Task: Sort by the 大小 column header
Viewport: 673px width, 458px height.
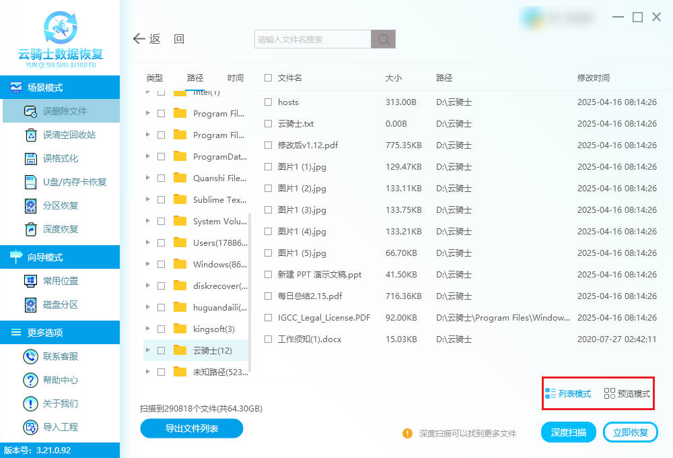Action: (x=393, y=77)
